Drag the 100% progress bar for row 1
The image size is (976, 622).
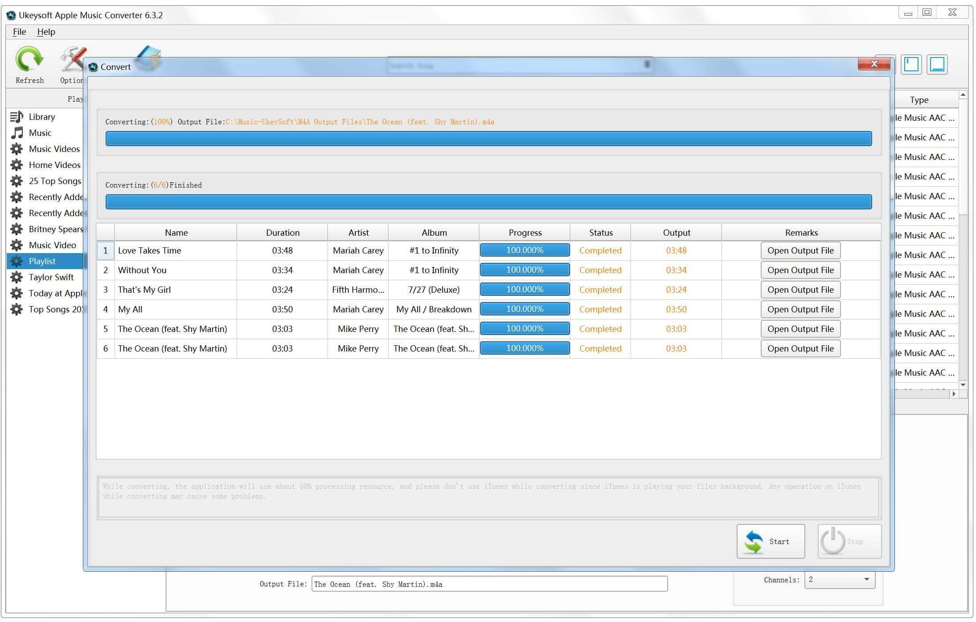pyautogui.click(x=525, y=250)
